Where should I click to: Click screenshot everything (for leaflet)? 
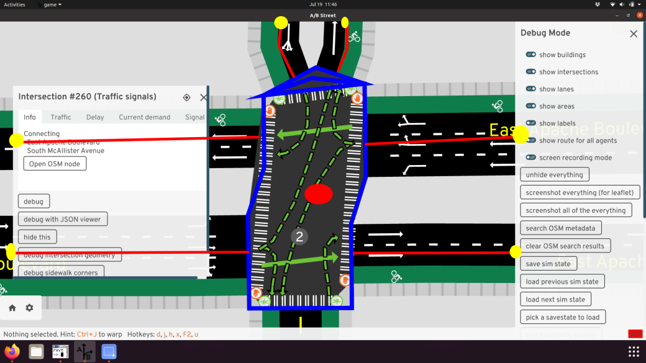(x=580, y=192)
